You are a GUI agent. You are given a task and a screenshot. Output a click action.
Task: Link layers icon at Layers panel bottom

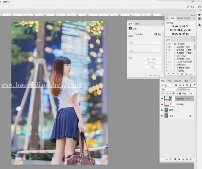(166, 159)
